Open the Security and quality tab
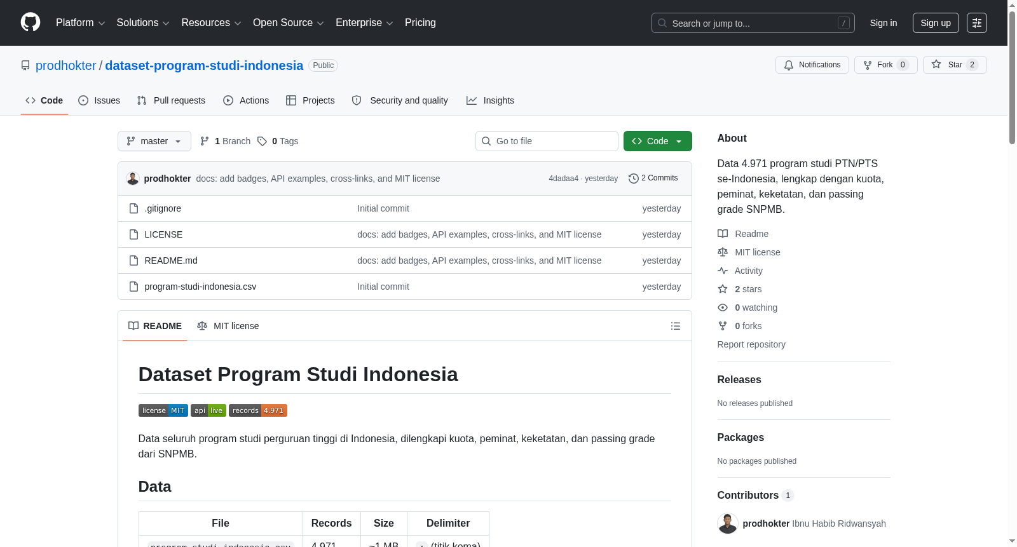The width and height of the screenshot is (1017, 547). click(400, 100)
